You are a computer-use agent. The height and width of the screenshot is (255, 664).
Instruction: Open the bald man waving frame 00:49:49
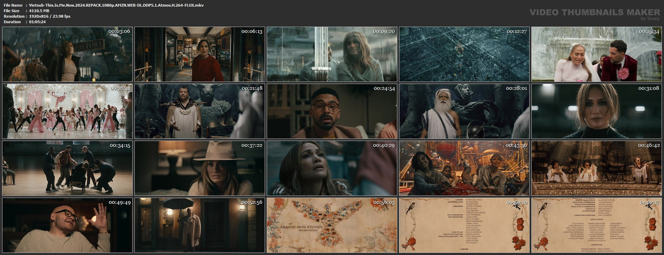[x=67, y=225]
